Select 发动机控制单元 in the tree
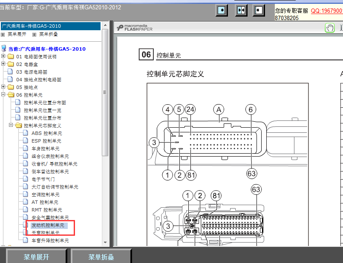The height and width of the screenshot is (263, 343). [48, 225]
